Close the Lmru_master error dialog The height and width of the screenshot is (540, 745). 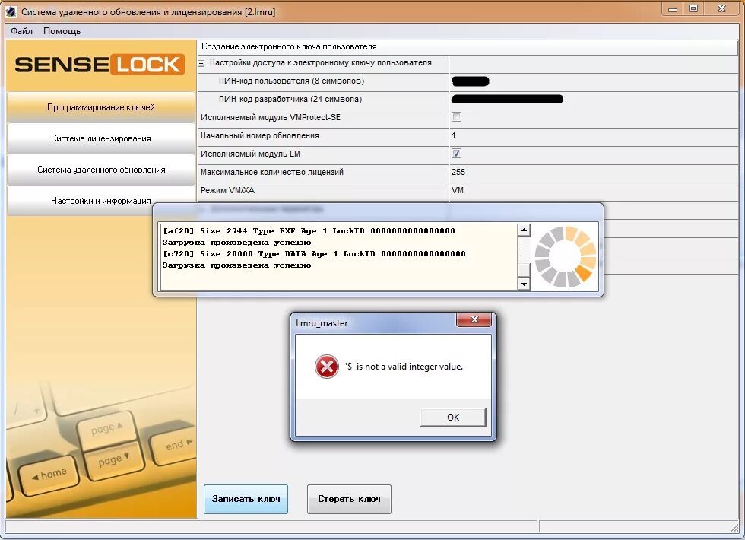pyautogui.click(x=474, y=319)
